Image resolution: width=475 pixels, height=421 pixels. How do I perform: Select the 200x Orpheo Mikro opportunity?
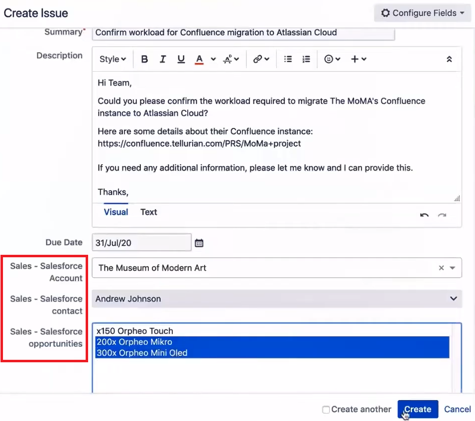[x=272, y=342]
